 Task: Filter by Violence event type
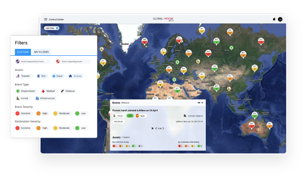tap(68, 91)
